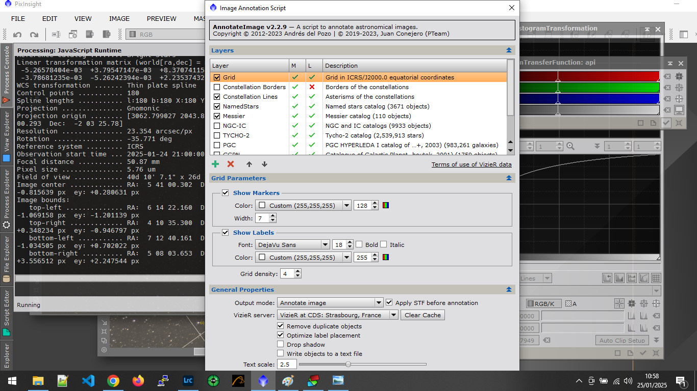Enable Italic for grid labels
This screenshot has width=697, height=391.
pyautogui.click(x=384, y=244)
